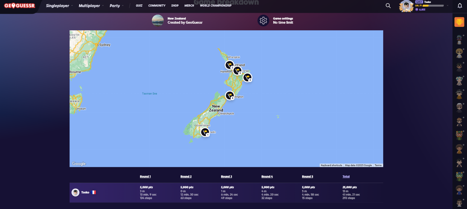Click the New Zealand map thumbnail
This screenshot has width=467, height=209.
click(158, 20)
